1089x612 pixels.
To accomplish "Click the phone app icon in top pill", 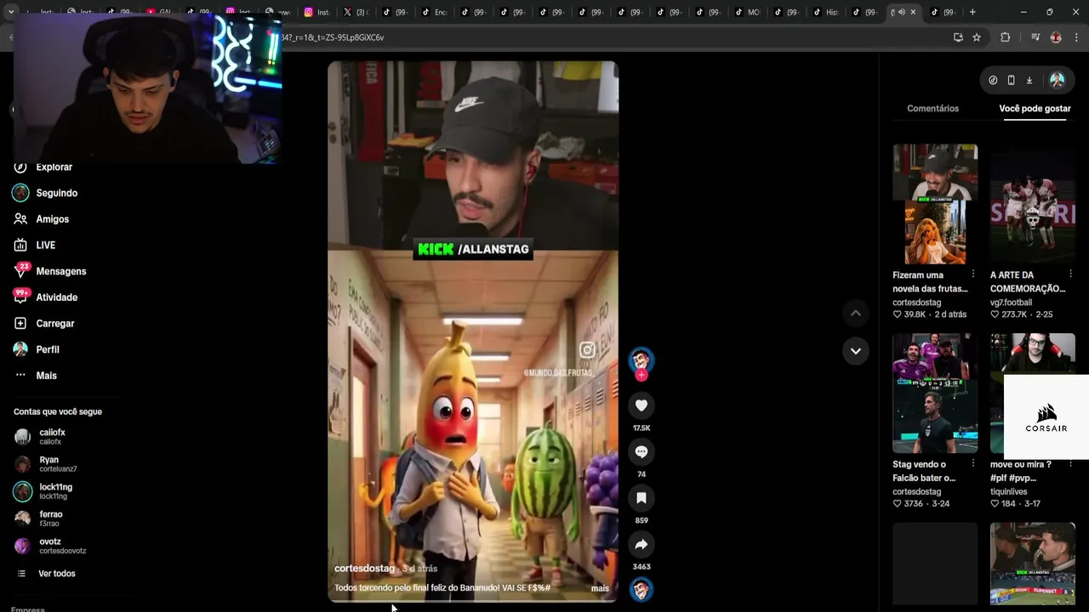I will pos(1011,80).
